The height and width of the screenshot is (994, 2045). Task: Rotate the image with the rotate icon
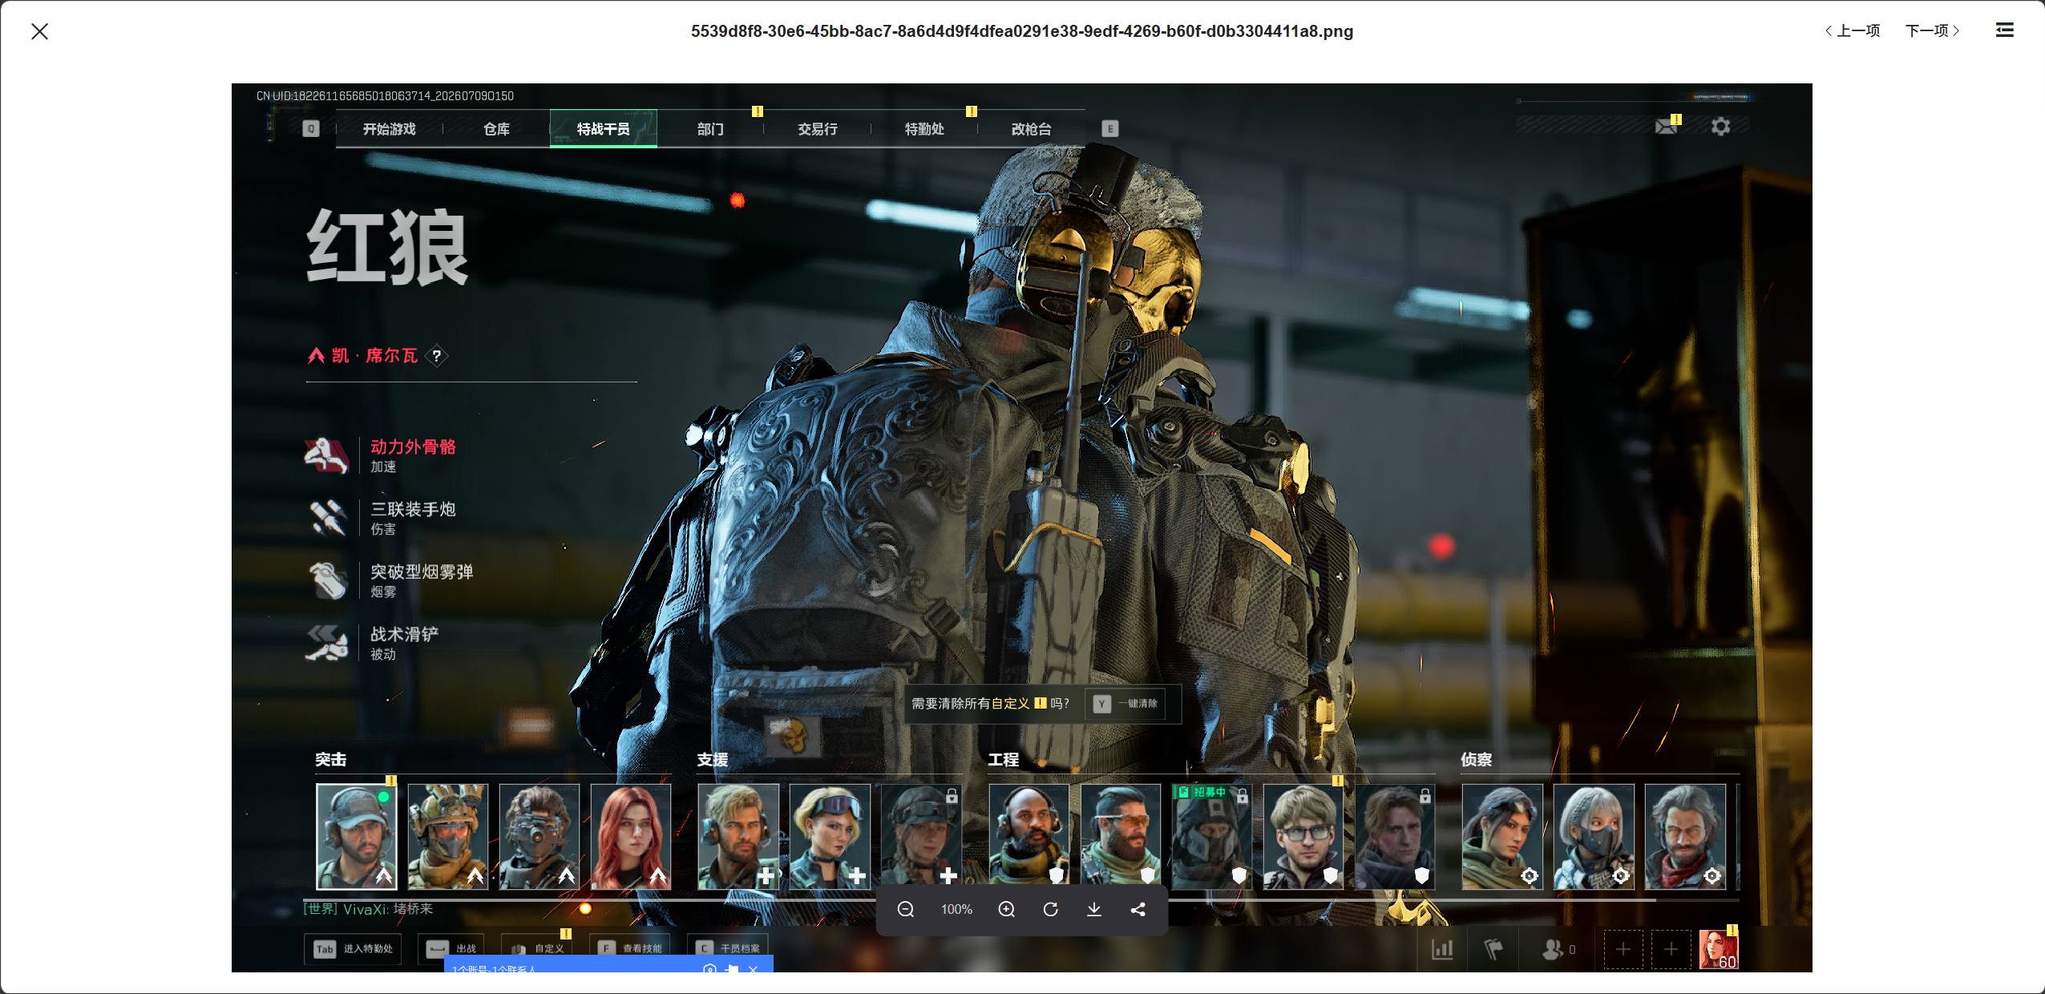tap(1050, 909)
